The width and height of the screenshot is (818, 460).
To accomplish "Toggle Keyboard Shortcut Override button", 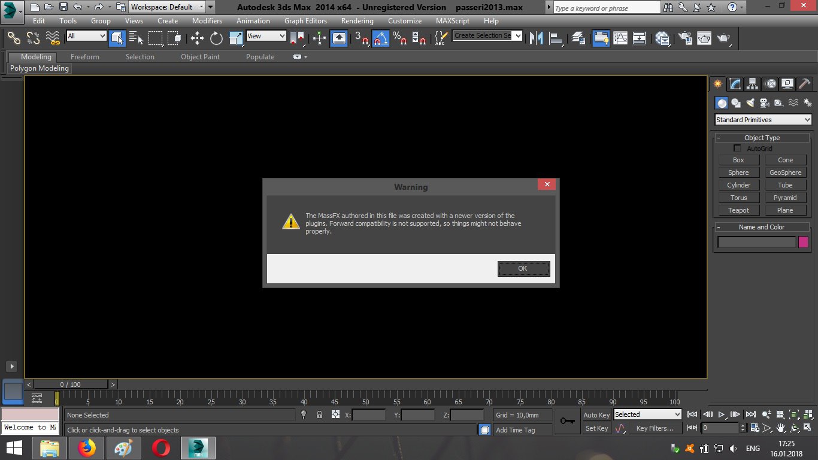I will tap(339, 38).
